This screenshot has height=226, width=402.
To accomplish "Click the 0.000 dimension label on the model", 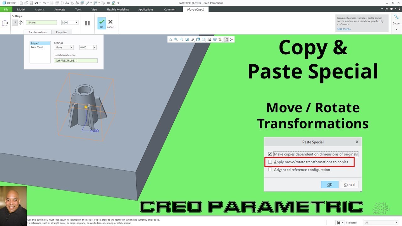I will (x=94, y=131).
